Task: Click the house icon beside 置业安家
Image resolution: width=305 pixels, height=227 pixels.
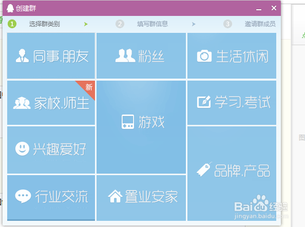Action: coord(116,196)
